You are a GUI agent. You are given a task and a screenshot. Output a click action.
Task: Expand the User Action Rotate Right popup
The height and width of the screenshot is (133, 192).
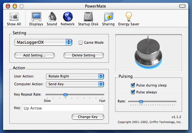[x=75, y=76]
